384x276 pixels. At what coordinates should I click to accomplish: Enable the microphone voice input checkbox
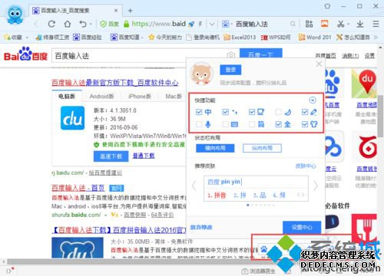coord(199,124)
